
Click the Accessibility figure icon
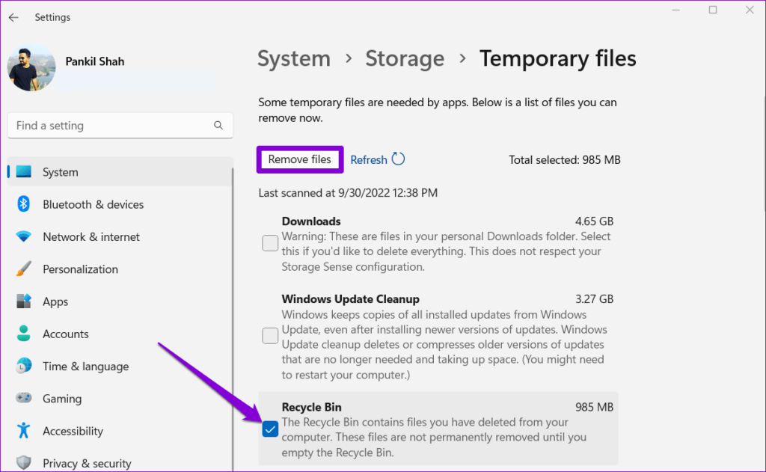(23, 430)
